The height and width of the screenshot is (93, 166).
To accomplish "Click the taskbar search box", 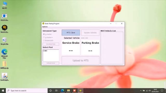I will tap(27, 91).
